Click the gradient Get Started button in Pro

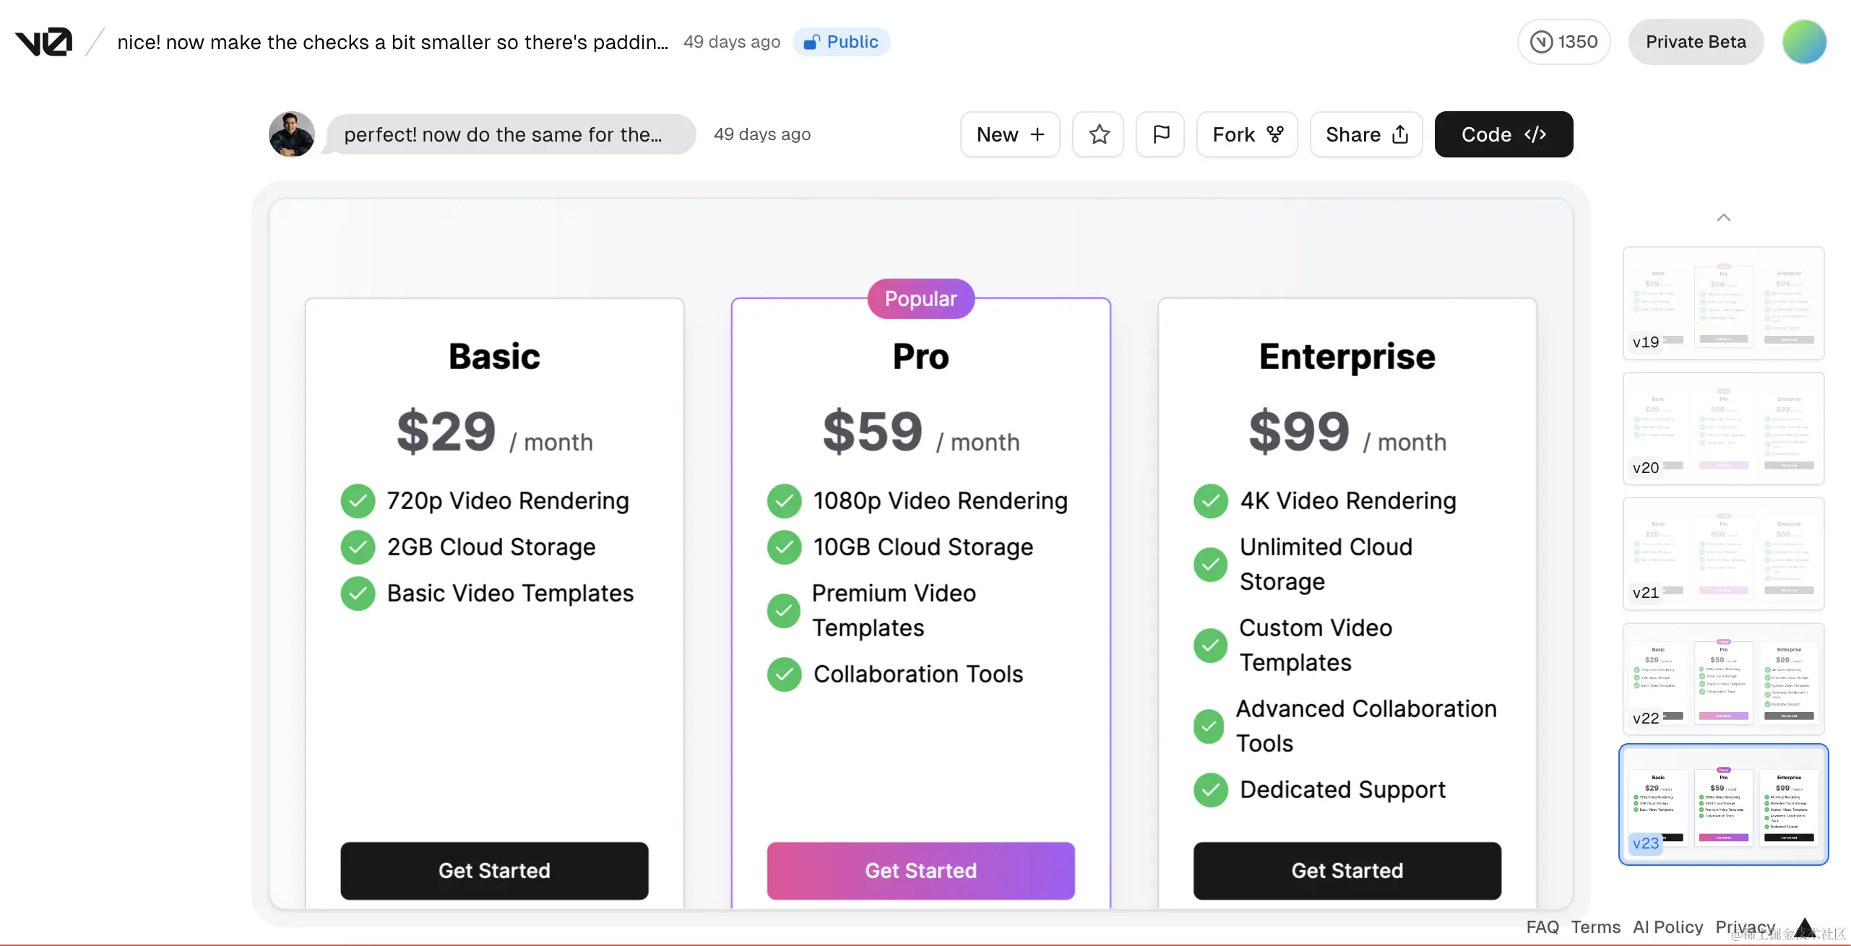point(920,871)
